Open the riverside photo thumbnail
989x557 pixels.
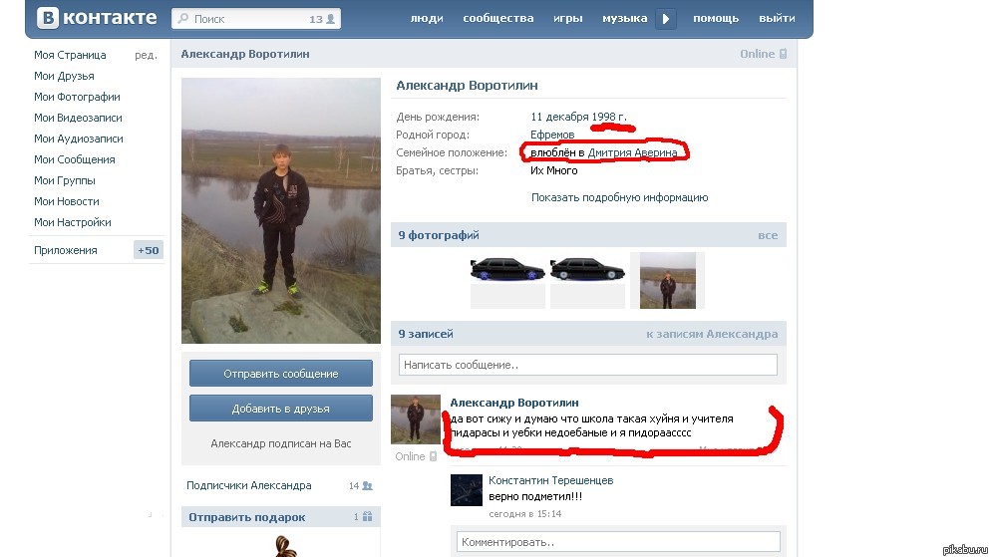667,280
